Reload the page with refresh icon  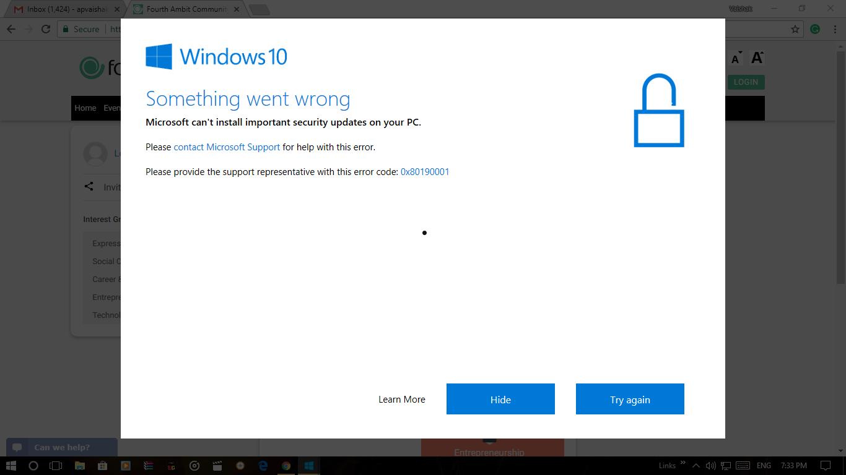point(45,29)
